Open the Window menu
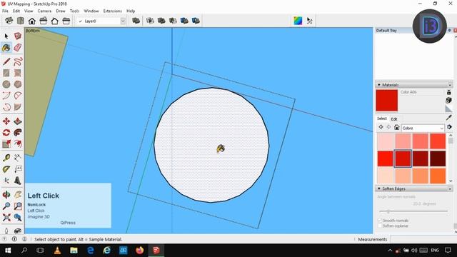Viewport: 457px width, 257px height. click(x=91, y=11)
